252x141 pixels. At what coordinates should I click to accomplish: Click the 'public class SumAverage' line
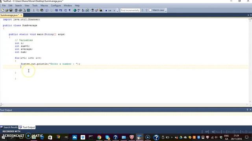pos(20,25)
